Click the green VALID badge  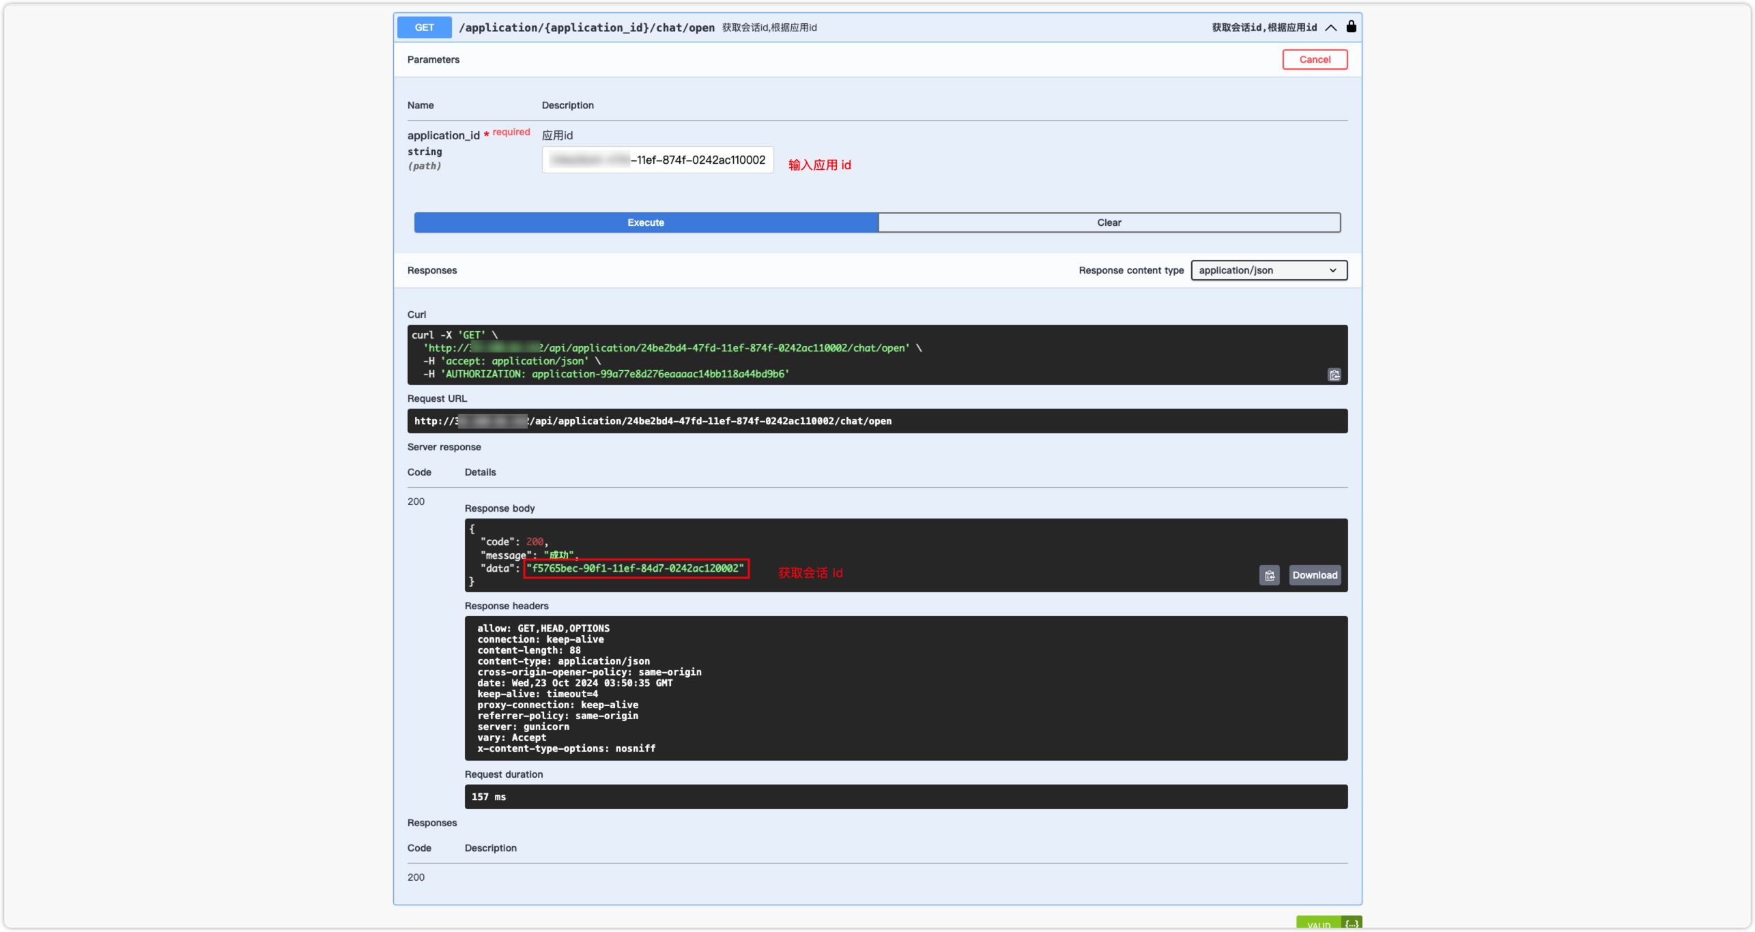[x=1319, y=924]
